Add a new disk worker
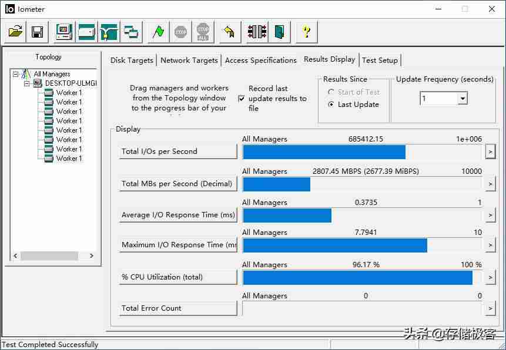Viewport: 506px width, 350px height. (x=86, y=32)
